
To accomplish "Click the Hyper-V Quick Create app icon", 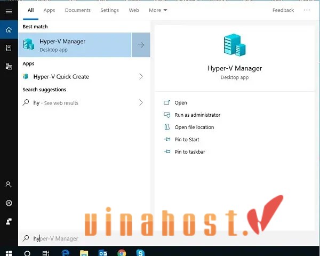I will coord(26,76).
